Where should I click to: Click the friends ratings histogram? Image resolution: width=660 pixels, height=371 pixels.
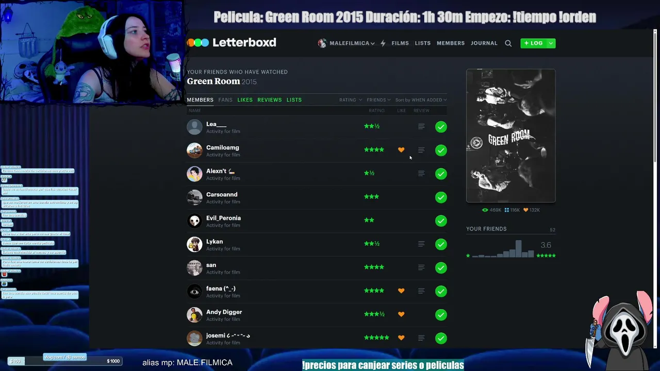tap(503, 249)
